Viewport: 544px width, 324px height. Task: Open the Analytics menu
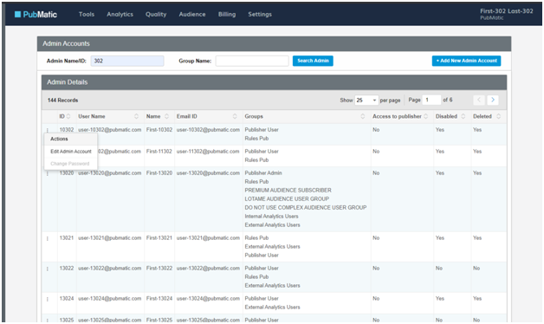point(120,14)
